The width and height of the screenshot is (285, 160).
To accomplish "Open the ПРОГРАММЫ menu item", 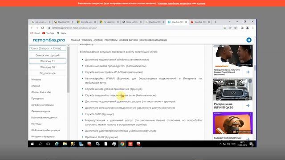I will (x=111, y=40).
